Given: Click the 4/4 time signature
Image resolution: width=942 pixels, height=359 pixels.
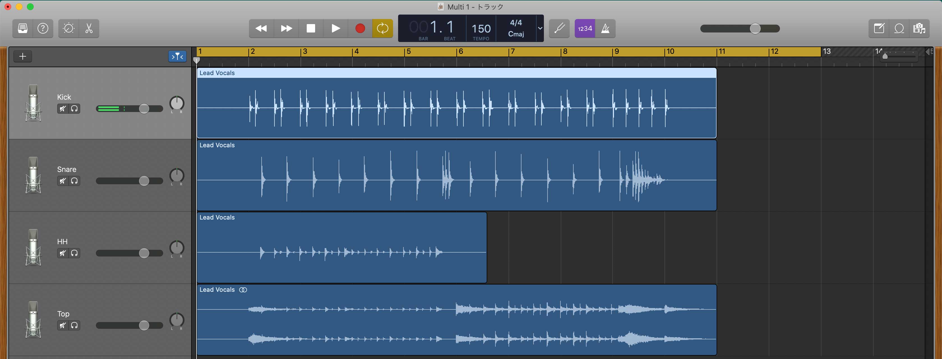Looking at the screenshot, I should pyautogui.click(x=516, y=23).
